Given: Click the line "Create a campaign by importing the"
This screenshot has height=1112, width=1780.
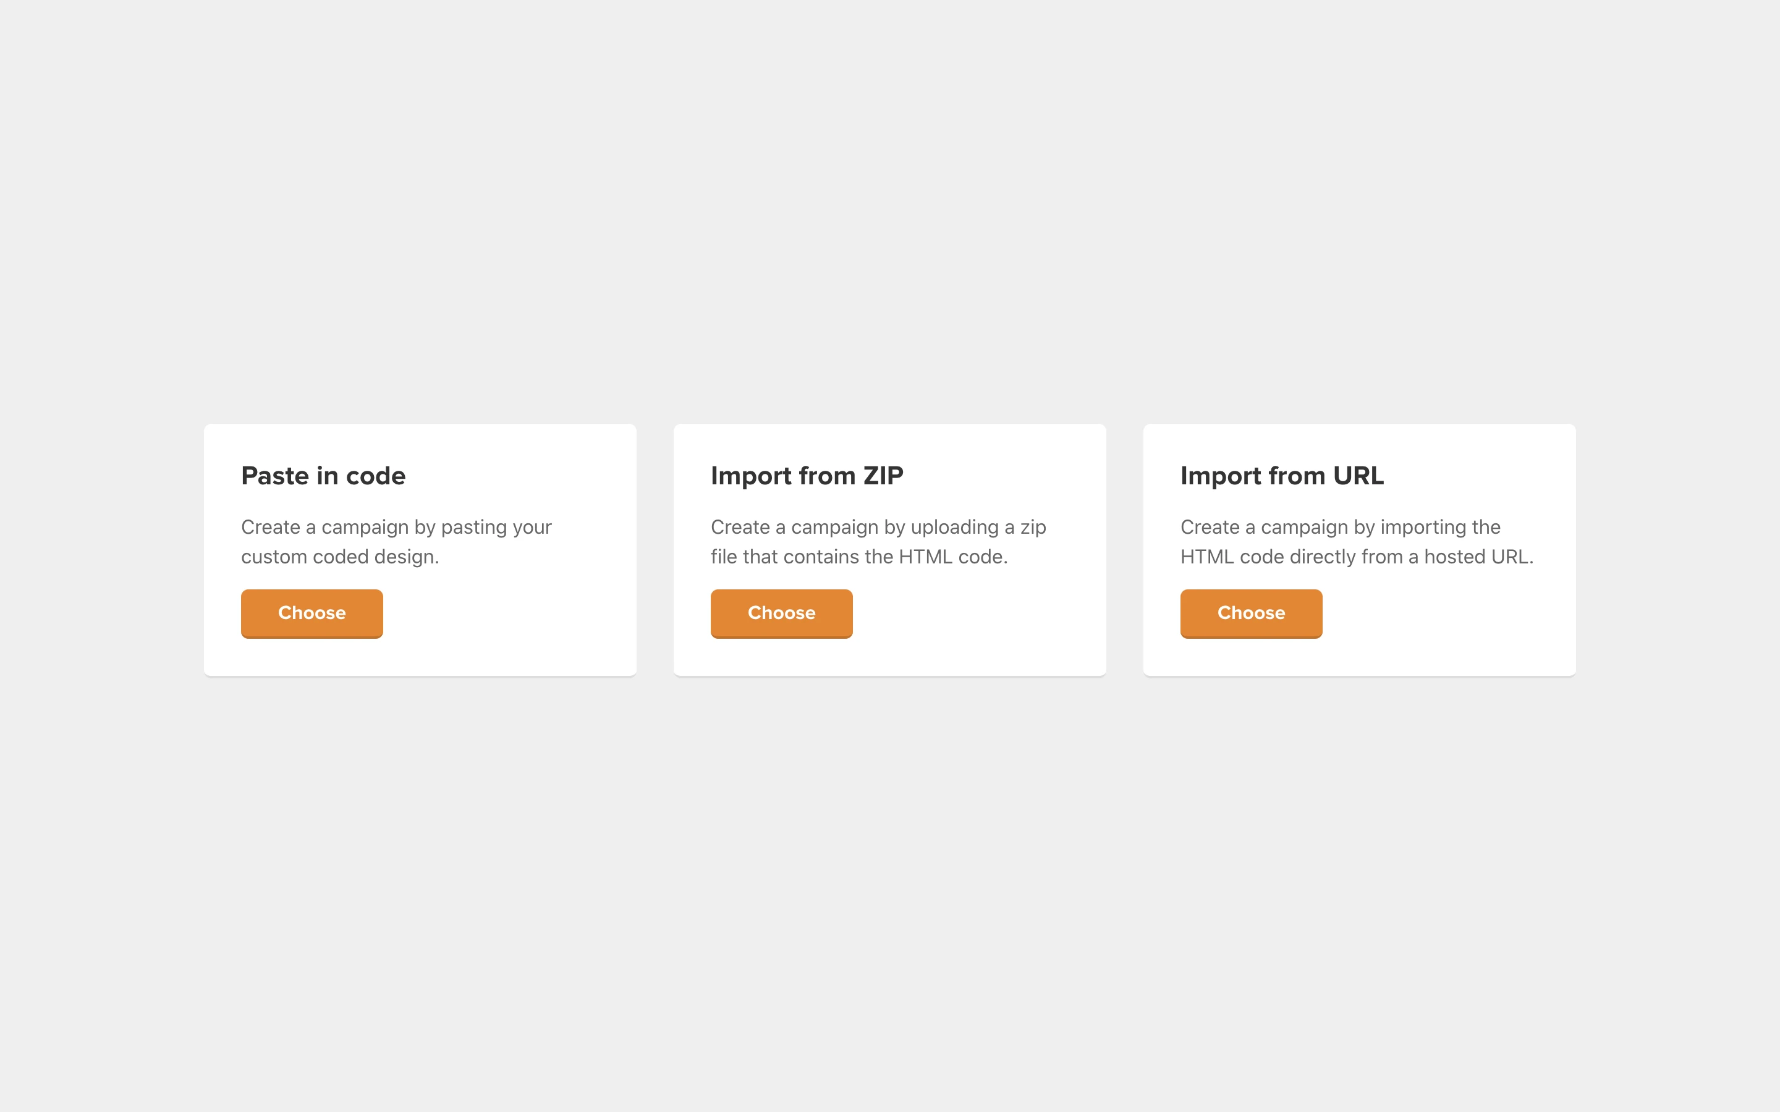Looking at the screenshot, I should pos(1339,528).
